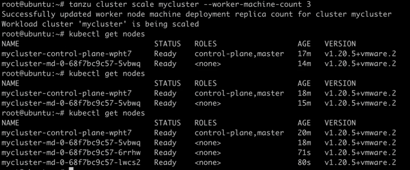Click the ROLES header in the second table
This screenshot has height=170, width=410.
pos(205,83)
